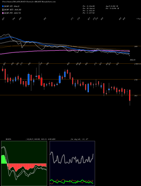Click the '170' price axis label
Viewport: 141px width, 186px height.
(136, 80)
